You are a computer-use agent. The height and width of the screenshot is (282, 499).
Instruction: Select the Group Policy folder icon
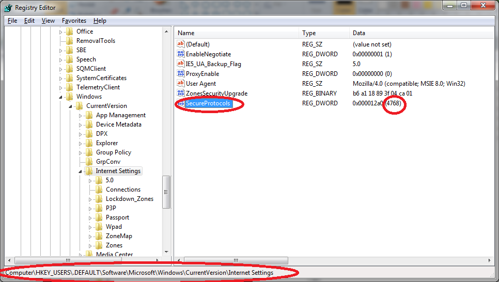click(89, 152)
